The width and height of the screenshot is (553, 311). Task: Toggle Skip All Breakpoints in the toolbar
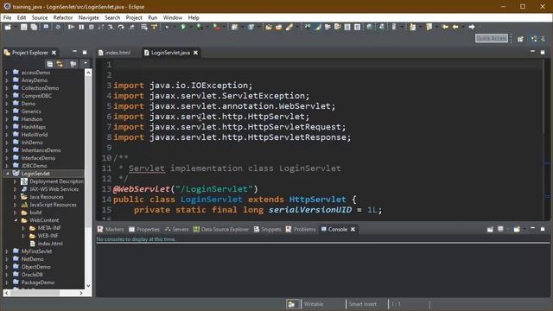click(58, 27)
